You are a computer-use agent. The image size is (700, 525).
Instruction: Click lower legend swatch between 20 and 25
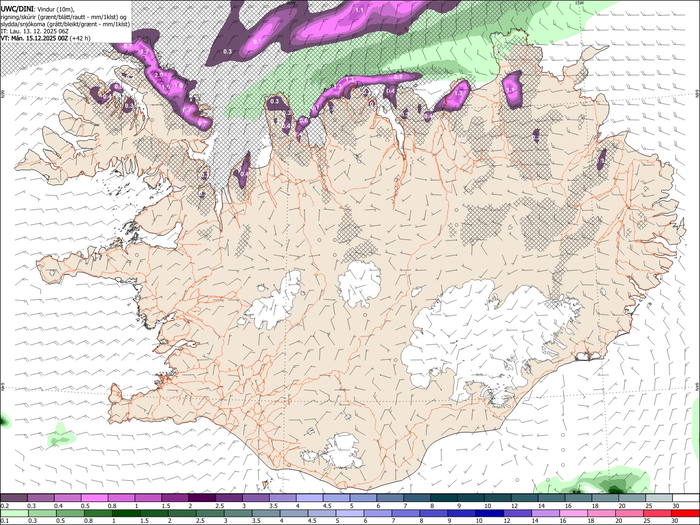coord(629,514)
